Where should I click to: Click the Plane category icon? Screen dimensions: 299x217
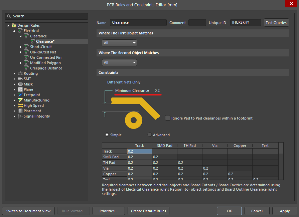(20, 89)
